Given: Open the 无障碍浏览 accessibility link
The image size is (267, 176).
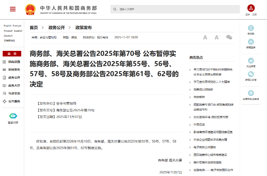Looking at the screenshot, I should click(9, 41).
